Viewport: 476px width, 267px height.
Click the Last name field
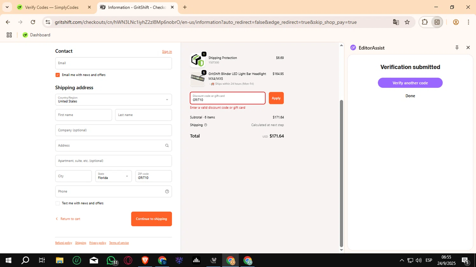tap(143, 115)
